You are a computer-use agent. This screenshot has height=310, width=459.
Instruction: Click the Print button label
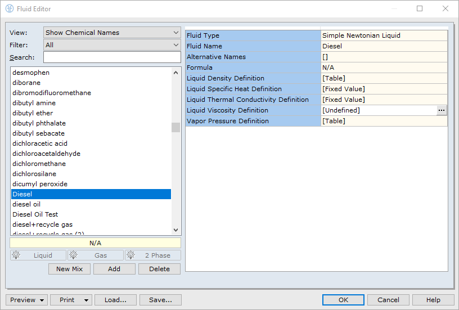[x=67, y=300]
